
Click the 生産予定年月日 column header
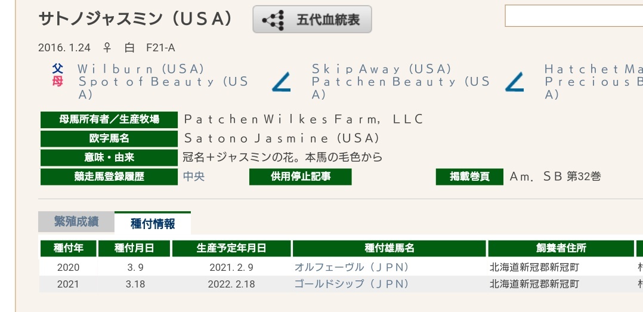point(231,248)
